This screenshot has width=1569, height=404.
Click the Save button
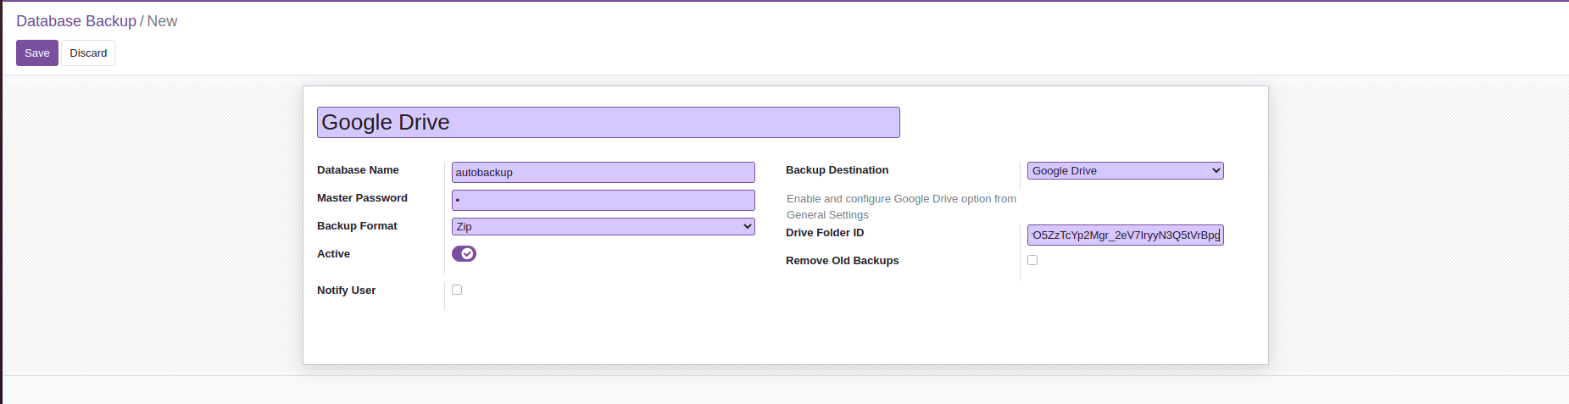point(37,53)
